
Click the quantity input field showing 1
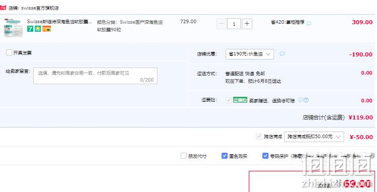tap(234, 24)
